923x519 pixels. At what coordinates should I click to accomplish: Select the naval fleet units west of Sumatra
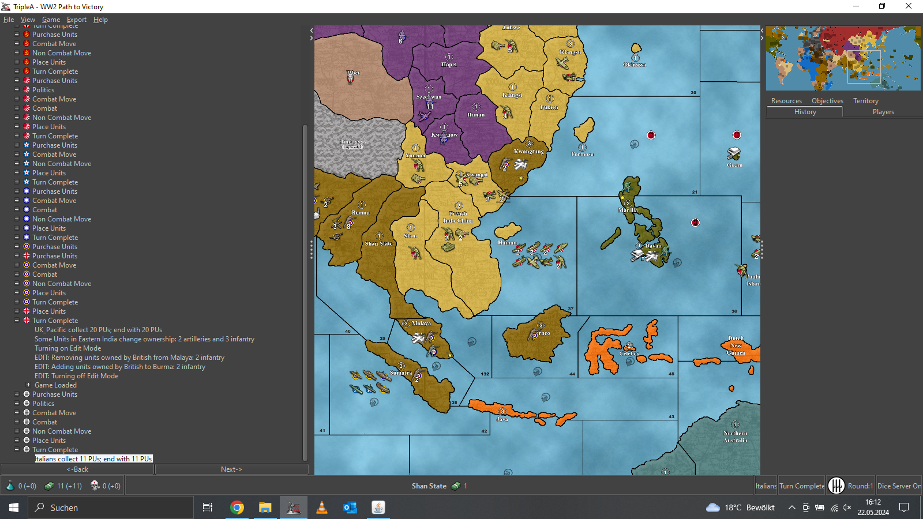370,382
